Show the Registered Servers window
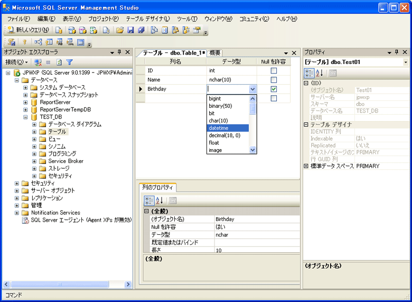The width and height of the screenshot is (412, 302). pos(154,31)
